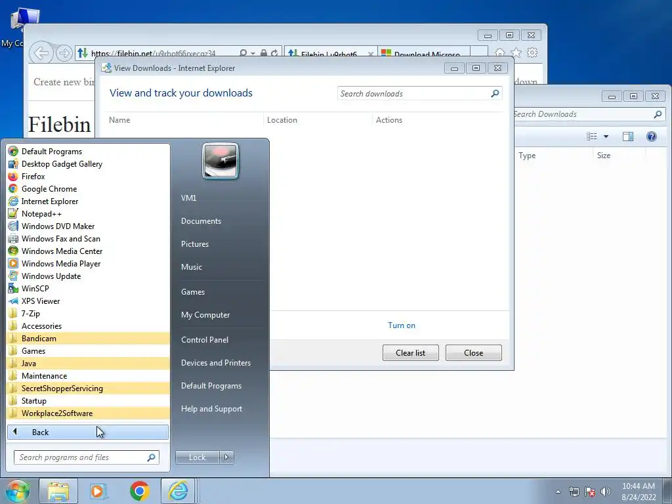Open Games in the Start menu right pane

tap(193, 292)
